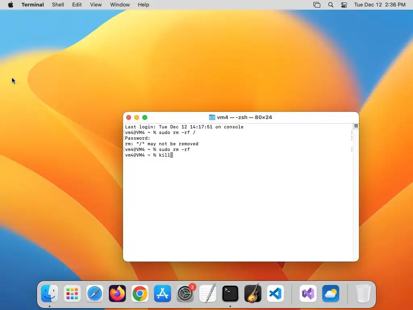This screenshot has height=310, width=413.
Task: Click the current 'kill' prompt line
Action: (149, 155)
